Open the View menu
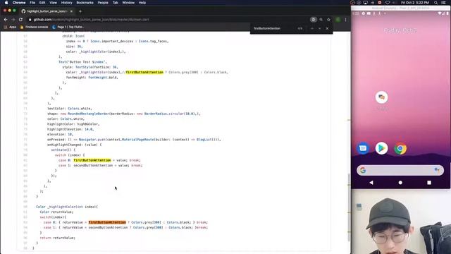This screenshot has height=254, width=451. tap(54, 3)
